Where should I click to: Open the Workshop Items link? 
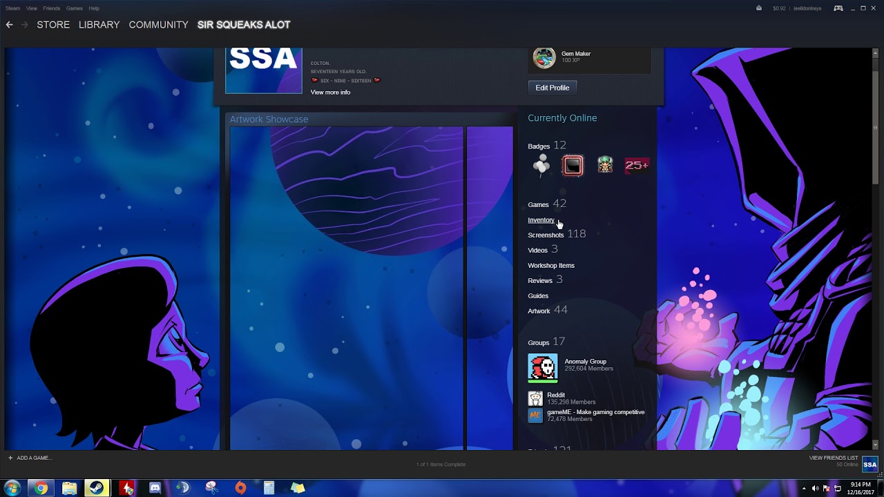pos(551,266)
